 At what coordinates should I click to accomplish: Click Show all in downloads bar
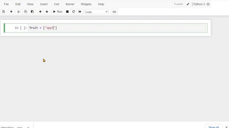tap(214, 127)
